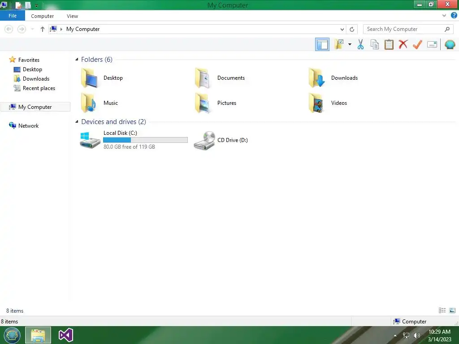This screenshot has height=344, width=459.
Task: Click the Properties quick access icon in title bar
Action: (18, 5)
